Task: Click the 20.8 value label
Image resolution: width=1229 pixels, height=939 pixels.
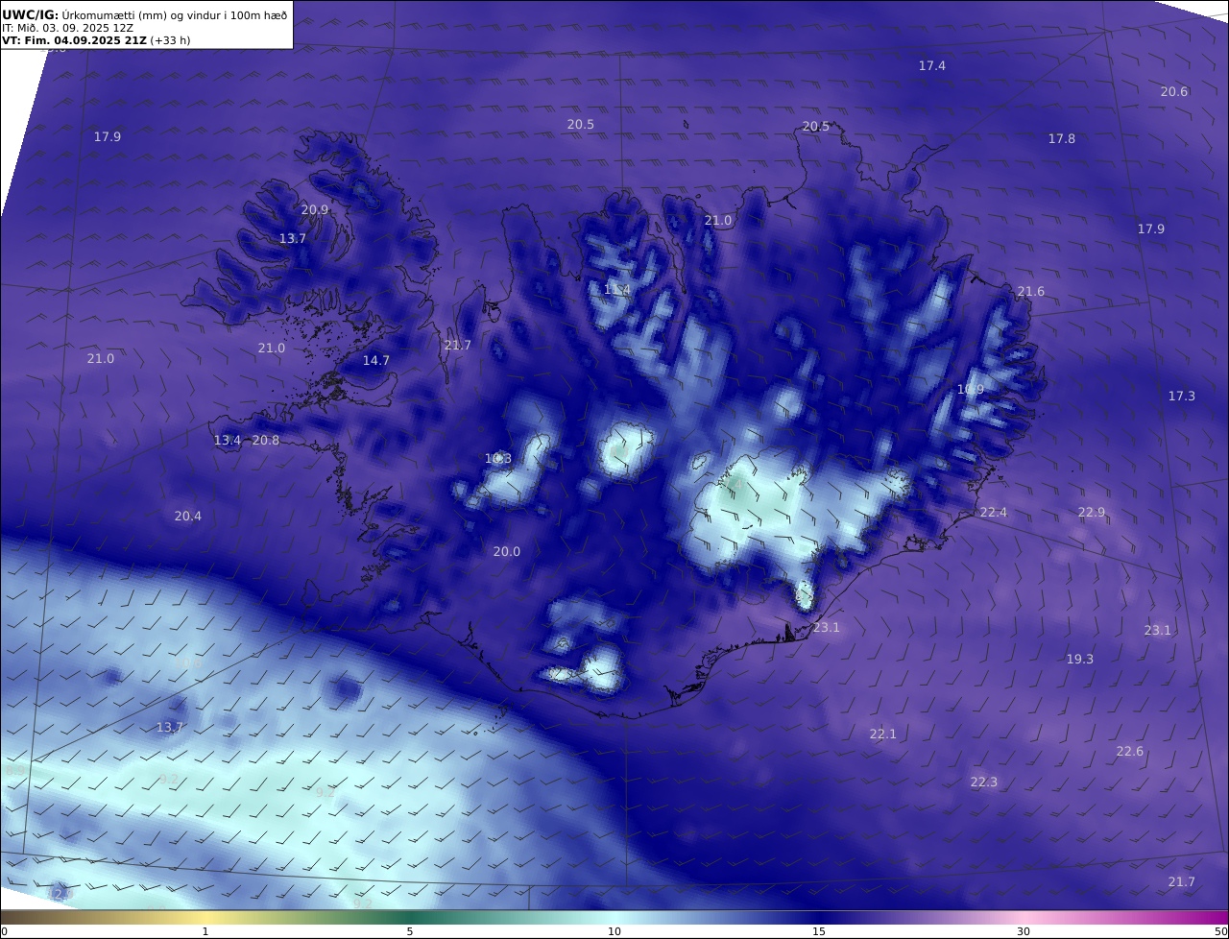Action: [265, 441]
